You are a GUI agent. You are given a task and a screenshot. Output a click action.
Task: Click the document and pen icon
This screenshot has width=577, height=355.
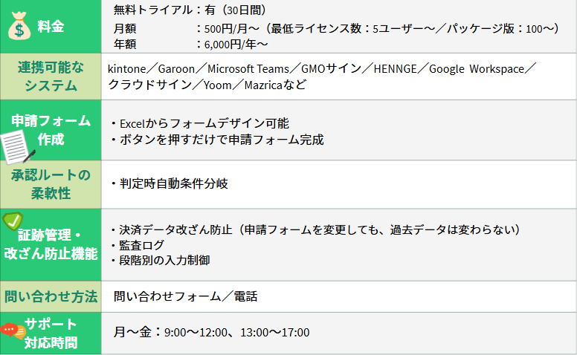click(x=17, y=148)
